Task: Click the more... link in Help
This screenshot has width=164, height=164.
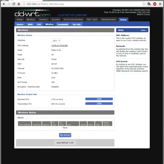Action: (144, 30)
